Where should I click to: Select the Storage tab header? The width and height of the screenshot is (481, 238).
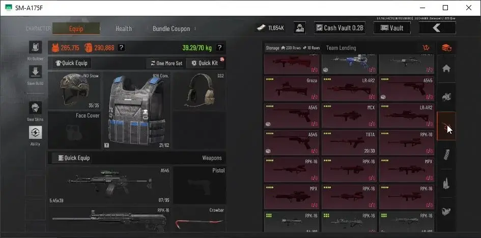click(x=272, y=48)
